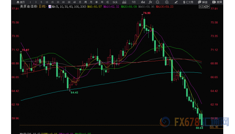Click the first chart layout toggle icon

coord(200,6)
